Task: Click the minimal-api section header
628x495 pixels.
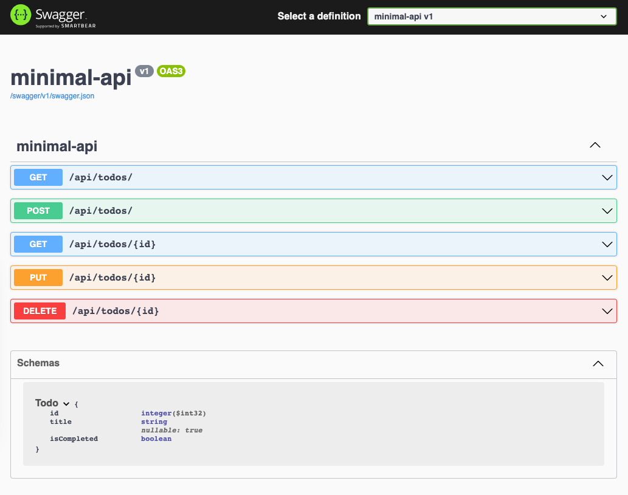Action: (x=57, y=146)
